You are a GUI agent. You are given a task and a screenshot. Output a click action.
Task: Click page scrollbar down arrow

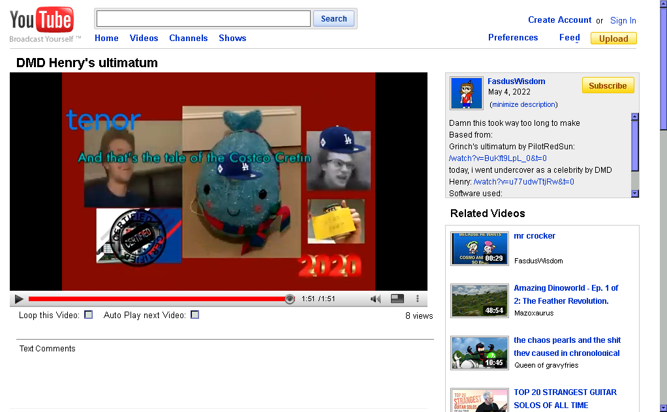pyautogui.click(x=663, y=408)
